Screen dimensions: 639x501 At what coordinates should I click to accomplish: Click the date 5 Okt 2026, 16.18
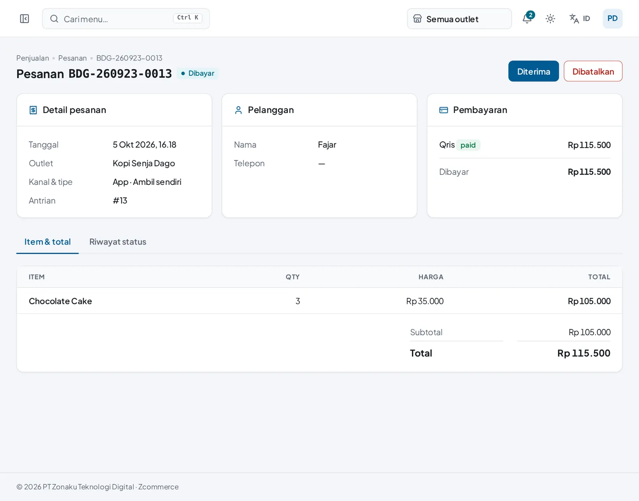pyautogui.click(x=145, y=145)
